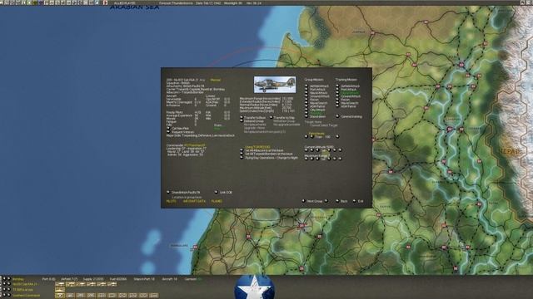533x299 pixels.
Task: Click rightmost increase button for Maximum Range
Action: point(341,159)
